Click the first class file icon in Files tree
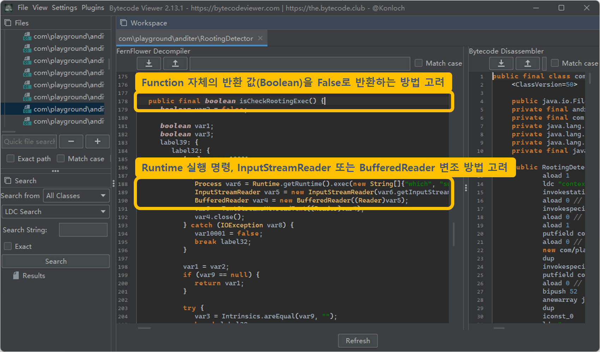This screenshot has width=600, height=352. (27, 36)
